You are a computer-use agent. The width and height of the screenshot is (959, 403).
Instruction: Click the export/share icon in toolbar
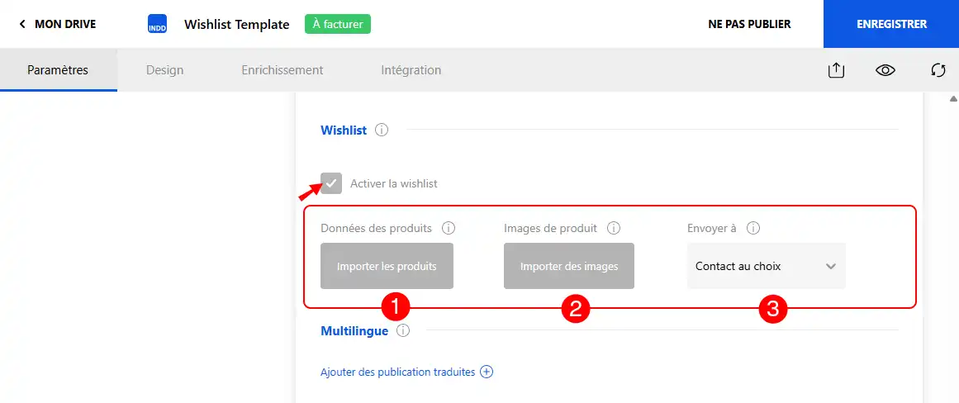pos(836,70)
